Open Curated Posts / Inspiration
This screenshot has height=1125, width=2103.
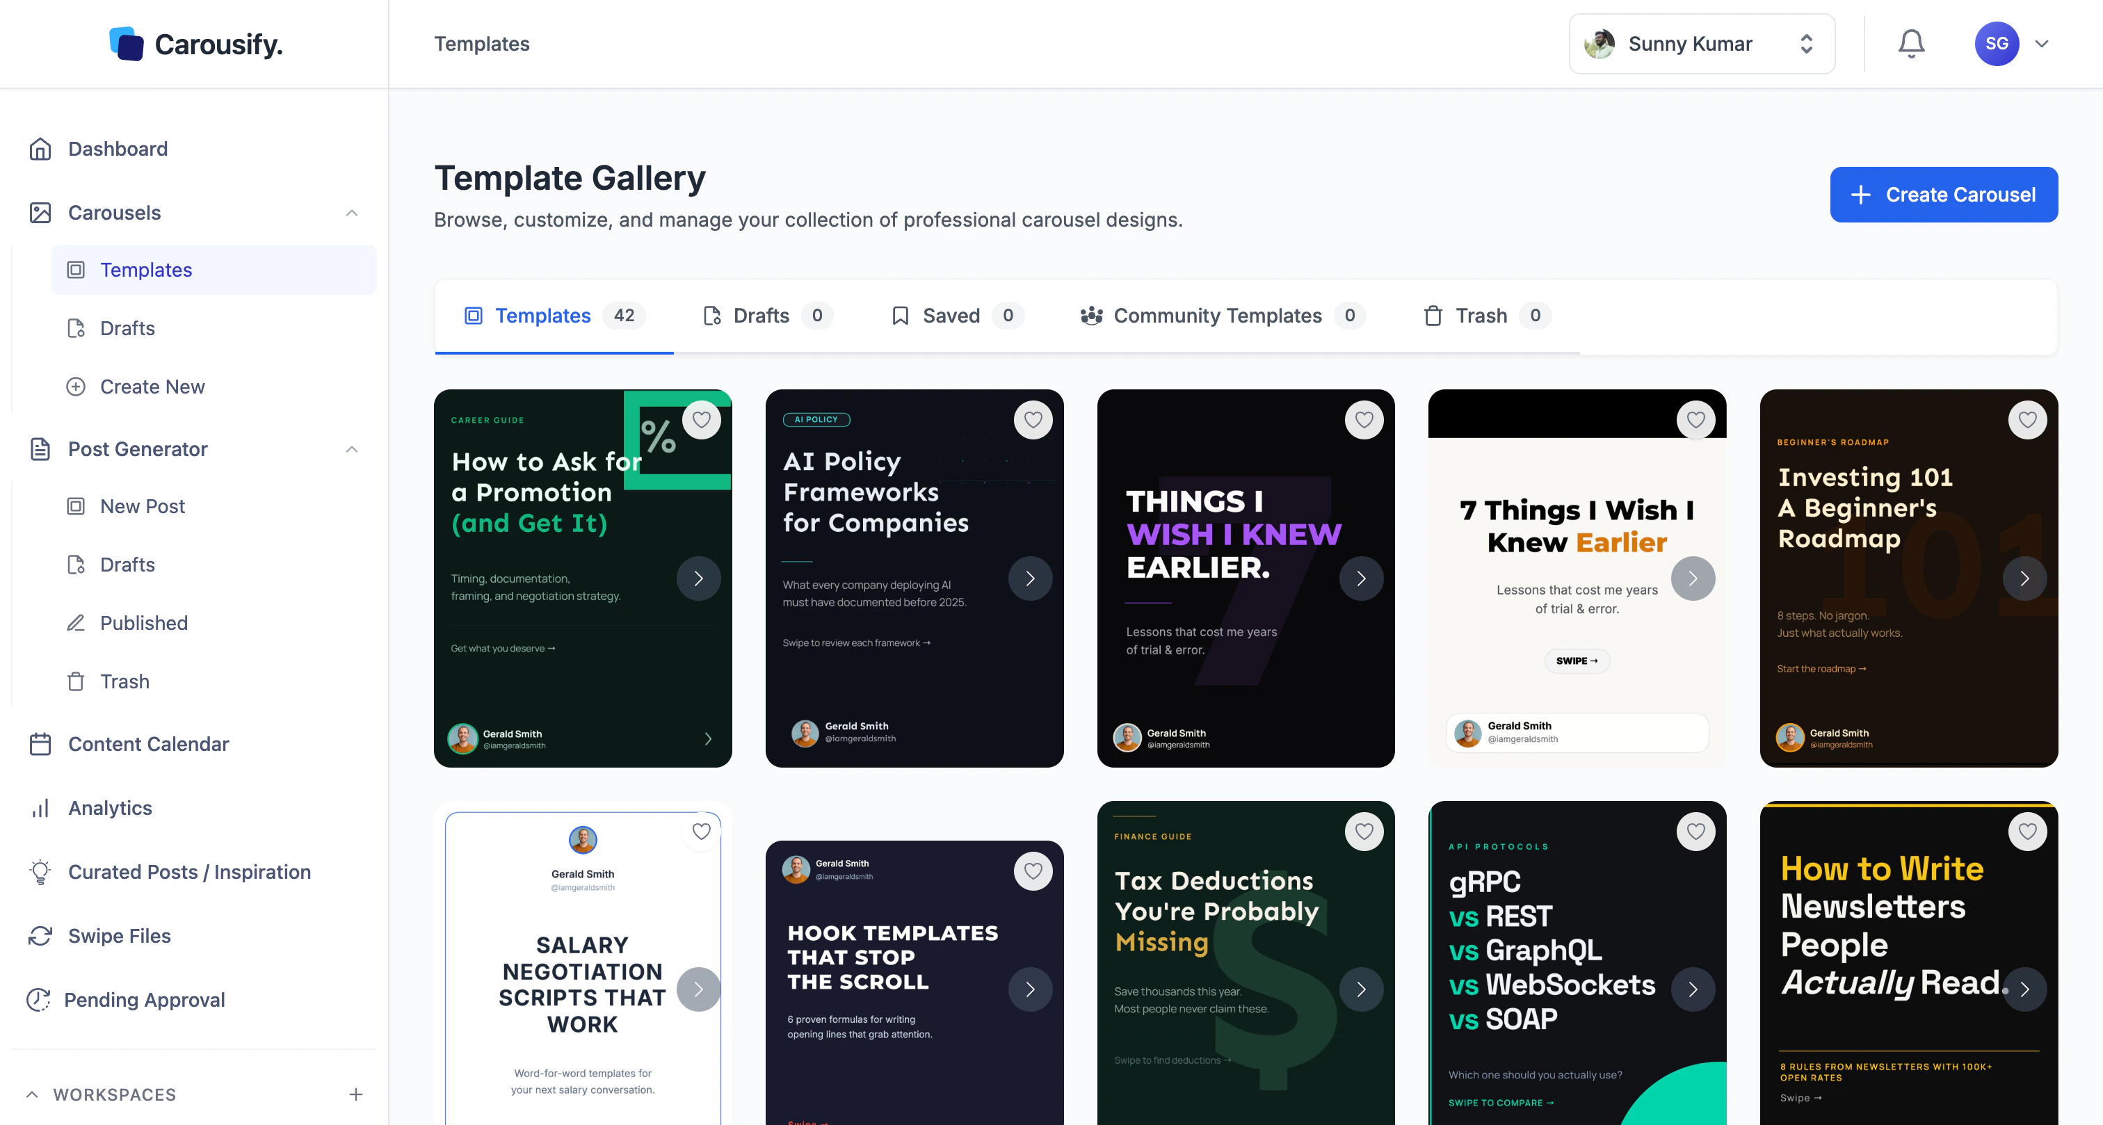pos(188,872)
